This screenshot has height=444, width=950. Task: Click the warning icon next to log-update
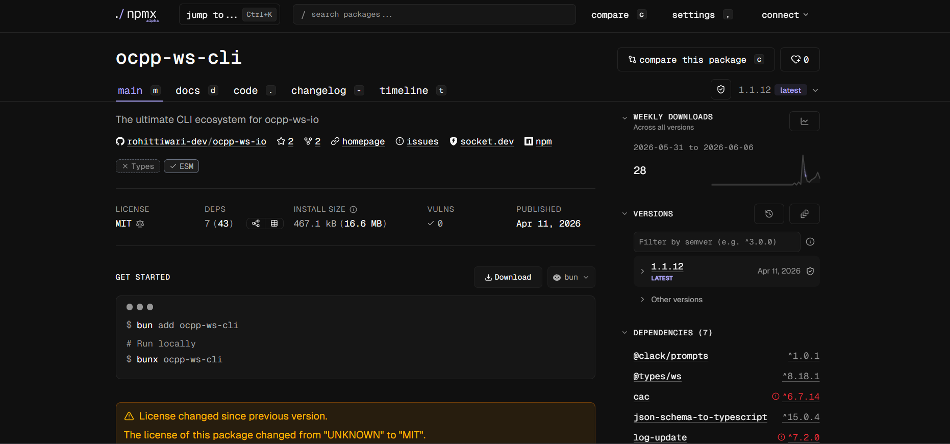click(781, 437)
